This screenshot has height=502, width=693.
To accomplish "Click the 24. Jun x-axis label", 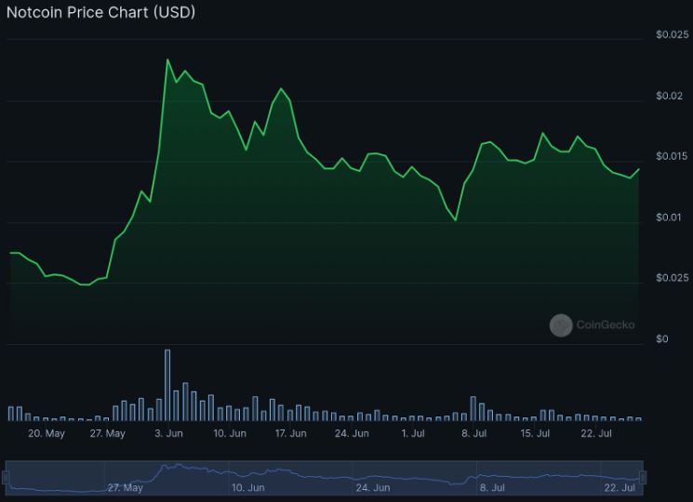I will coord(352,433).
